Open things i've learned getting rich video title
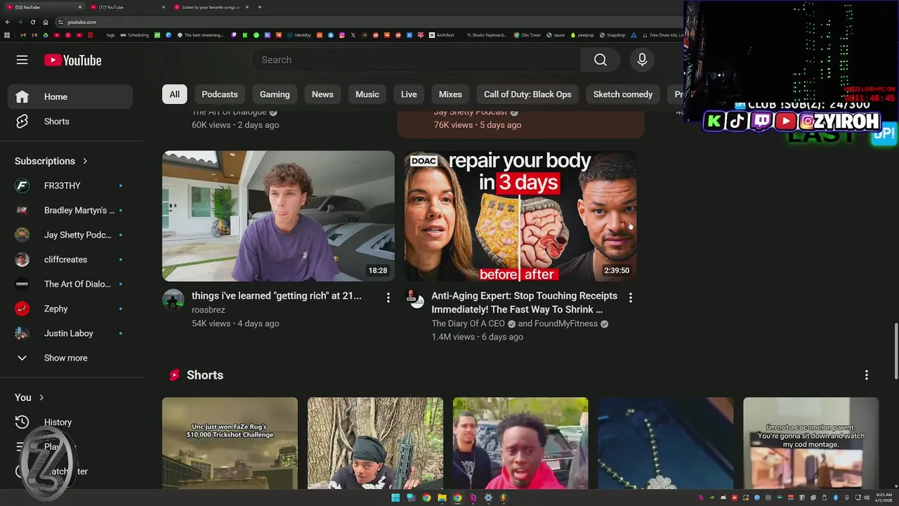Viewport: 899px width, 506px height. coord(277,296)
